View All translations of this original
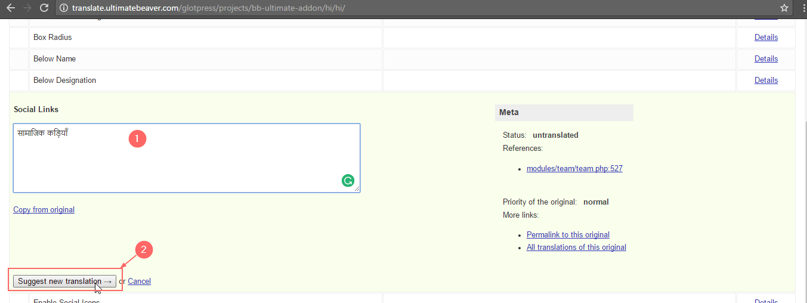Screen dimensions: 807x303 576,248
